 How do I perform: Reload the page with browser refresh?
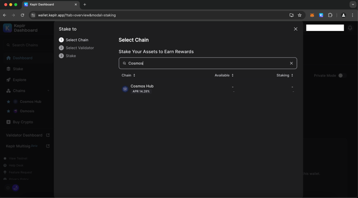tap(22, 15)
